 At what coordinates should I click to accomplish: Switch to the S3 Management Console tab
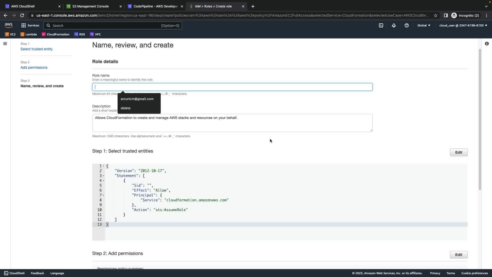coord(90,6)
